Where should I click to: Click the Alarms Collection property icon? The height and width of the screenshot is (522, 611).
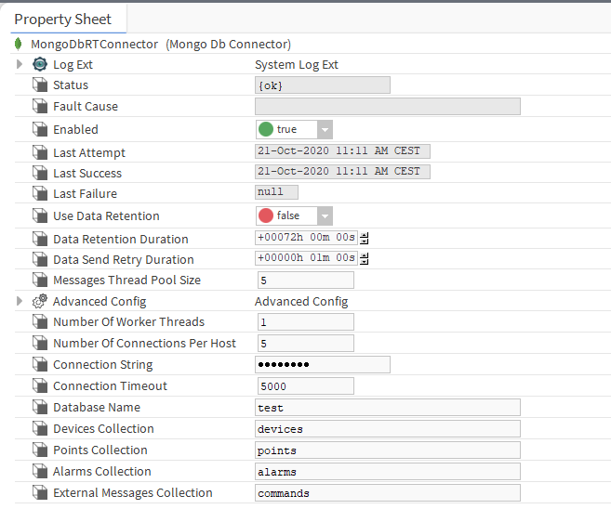pos(40,472)
